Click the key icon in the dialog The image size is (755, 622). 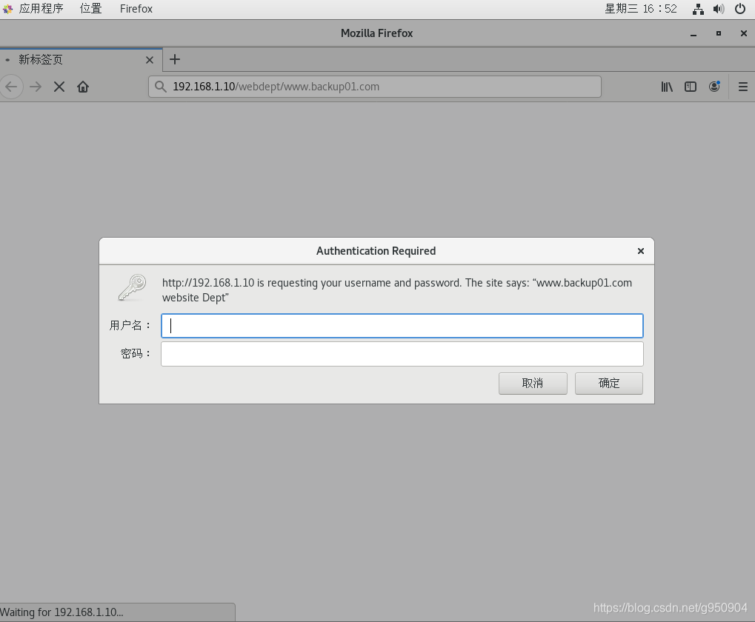click(x=132, y=287)
